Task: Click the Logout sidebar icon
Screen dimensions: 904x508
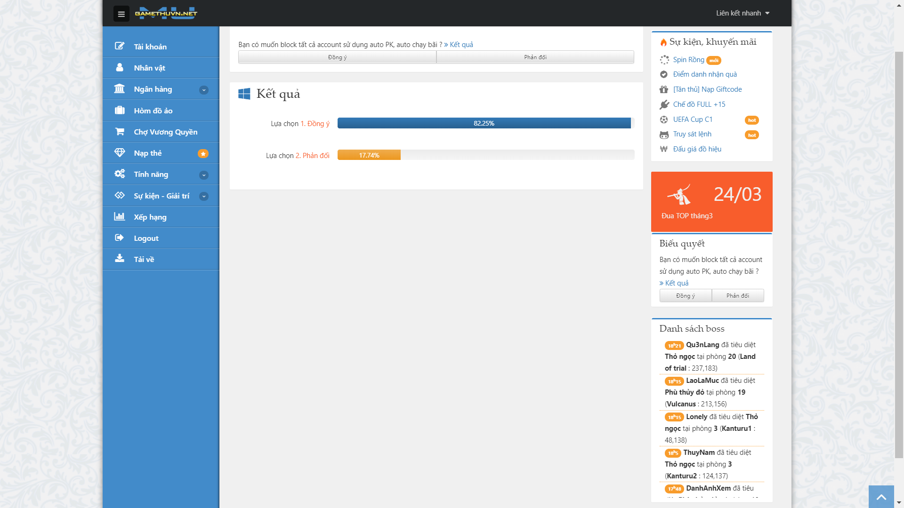Action: click(120, 238)
